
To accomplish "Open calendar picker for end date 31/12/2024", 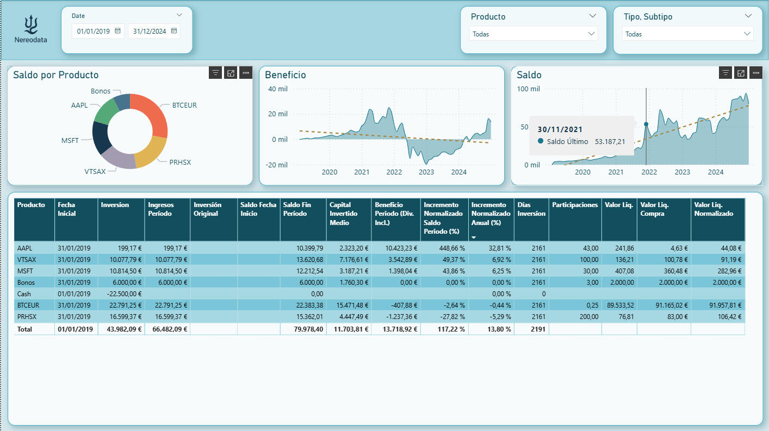I will (174, 32).
